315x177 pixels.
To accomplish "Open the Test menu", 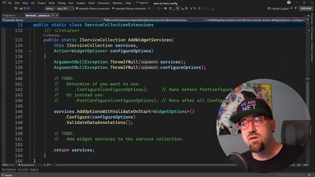I will click(x=71, y=3).
